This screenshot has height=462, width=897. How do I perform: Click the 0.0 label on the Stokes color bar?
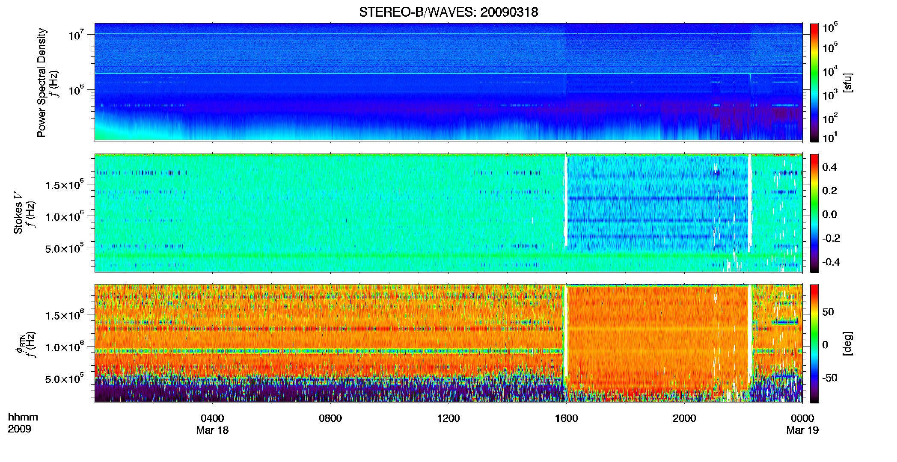(x=829, y=214)
